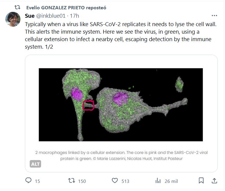
Task: Open the view analytics bar chart icon
Action: tap(158, 181)
